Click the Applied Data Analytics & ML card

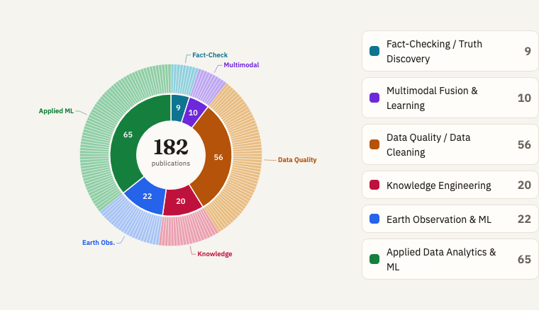450,259
